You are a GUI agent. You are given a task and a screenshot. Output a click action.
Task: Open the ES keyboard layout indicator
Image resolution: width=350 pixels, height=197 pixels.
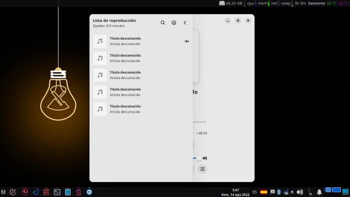[255, 192]
